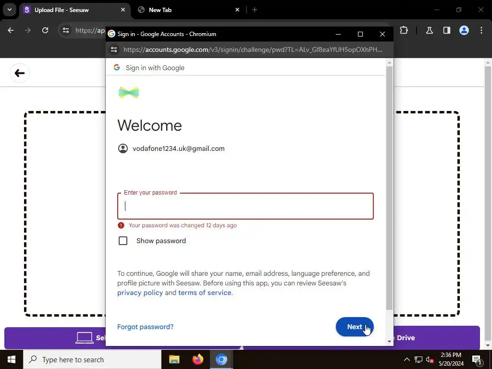Screen dimensions: 492x369
Task: Click the muted volume tray icon
Action: point(430,359)
